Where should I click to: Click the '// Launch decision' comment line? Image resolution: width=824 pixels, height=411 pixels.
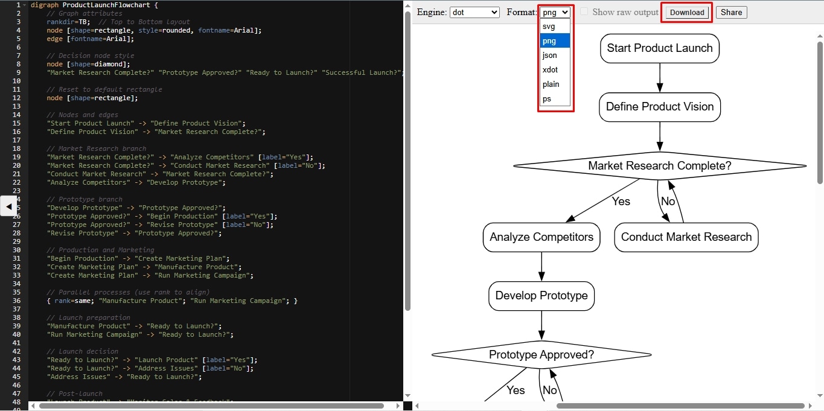(x=82, y=351)
